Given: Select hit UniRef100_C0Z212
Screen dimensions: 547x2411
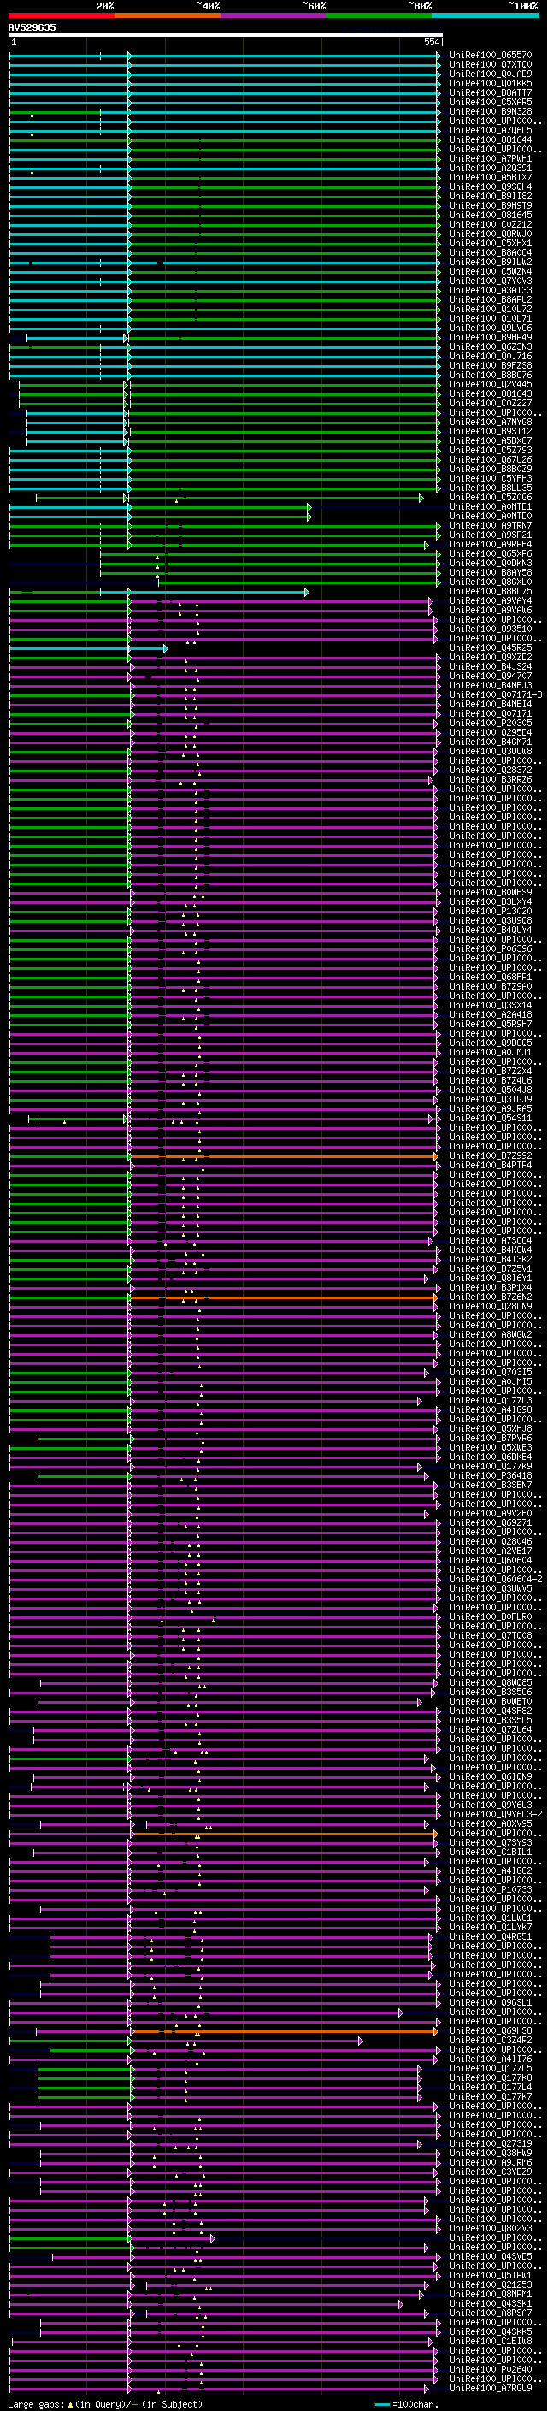Looking at the screenshot, I should (x=491, y=225).
